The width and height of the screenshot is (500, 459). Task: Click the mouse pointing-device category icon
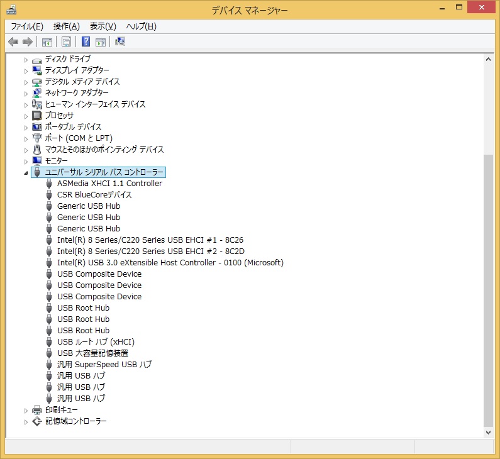point(37,150)
